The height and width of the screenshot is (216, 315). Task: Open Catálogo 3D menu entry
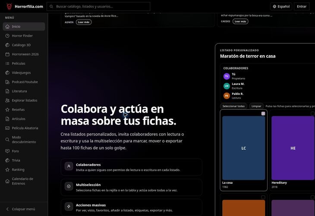[24, 45]
